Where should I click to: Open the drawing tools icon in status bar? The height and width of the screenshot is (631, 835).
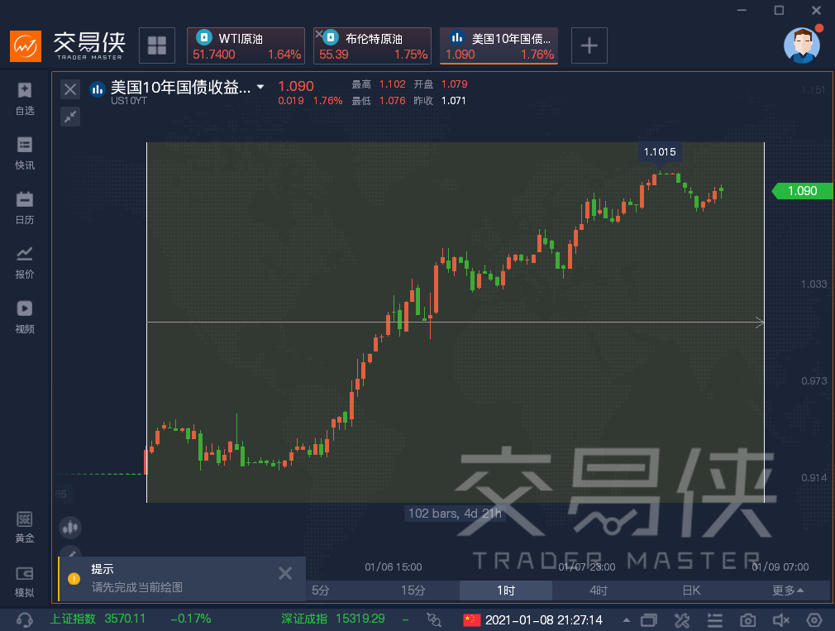[x=681, y=620]
